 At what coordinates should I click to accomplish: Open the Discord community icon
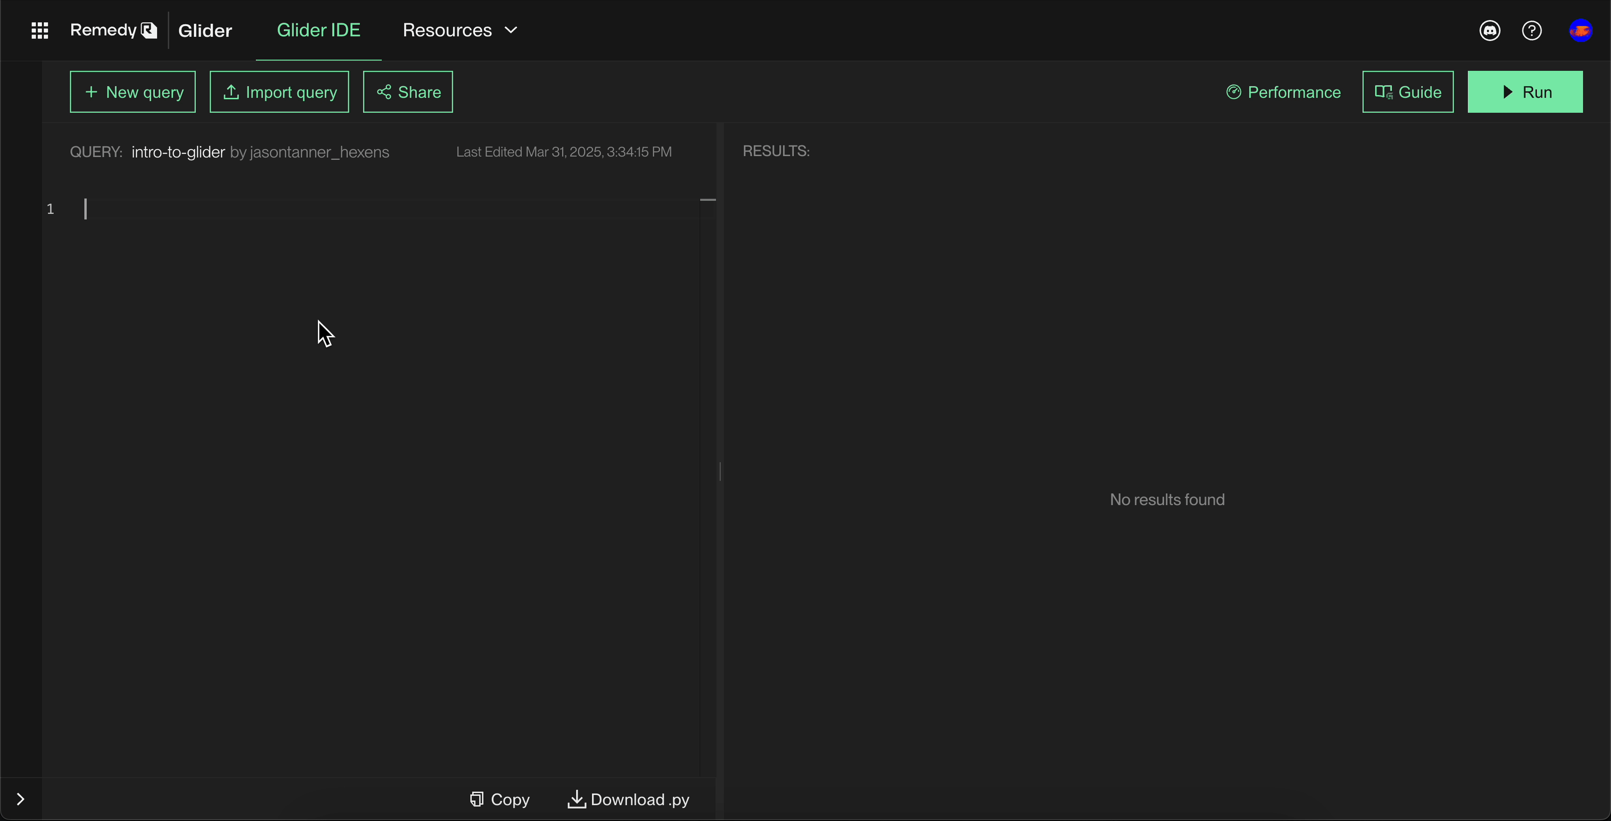tap(1490, 30)
